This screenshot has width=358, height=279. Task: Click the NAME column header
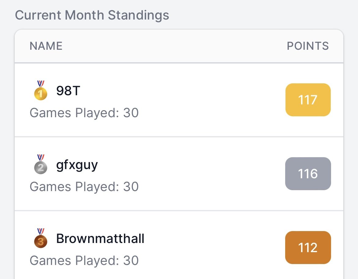[x=46, y=46]
